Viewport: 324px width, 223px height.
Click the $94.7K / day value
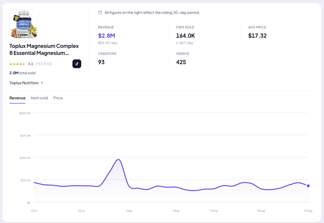[108, 43]
